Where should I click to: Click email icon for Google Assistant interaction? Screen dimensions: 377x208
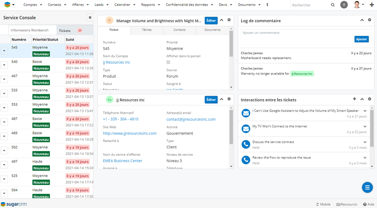coord(246,113)
